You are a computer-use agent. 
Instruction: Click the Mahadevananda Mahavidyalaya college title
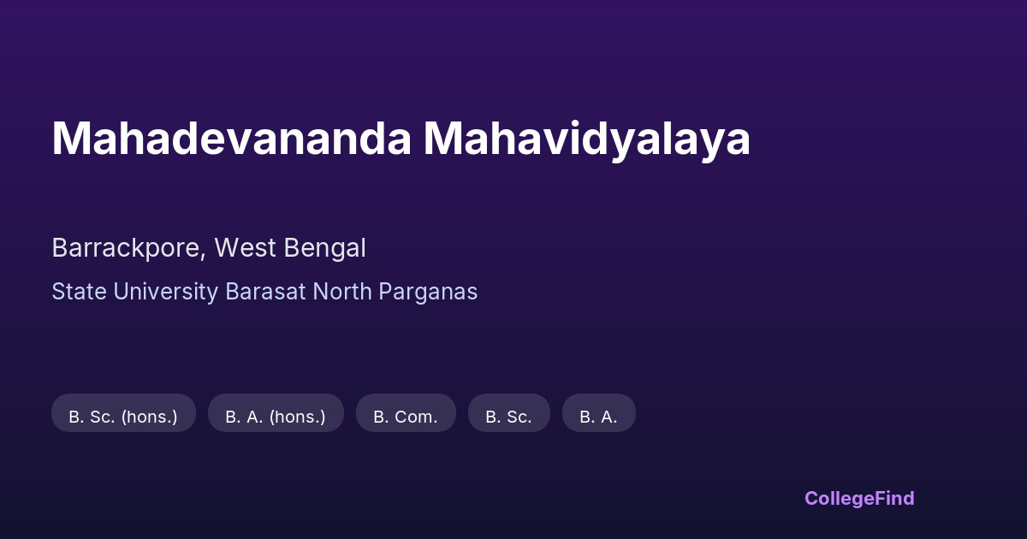401,139
